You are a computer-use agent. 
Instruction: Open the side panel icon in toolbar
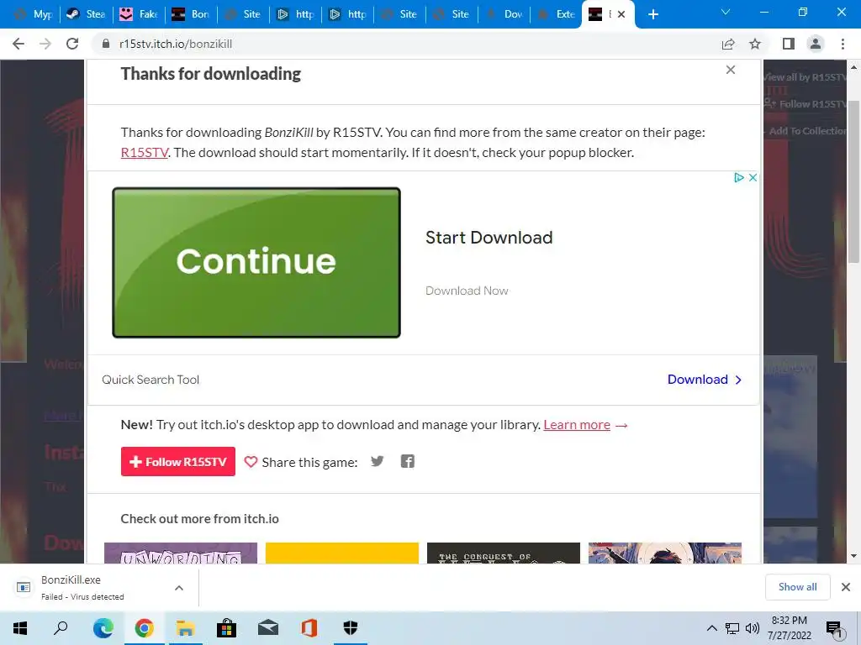789,44
